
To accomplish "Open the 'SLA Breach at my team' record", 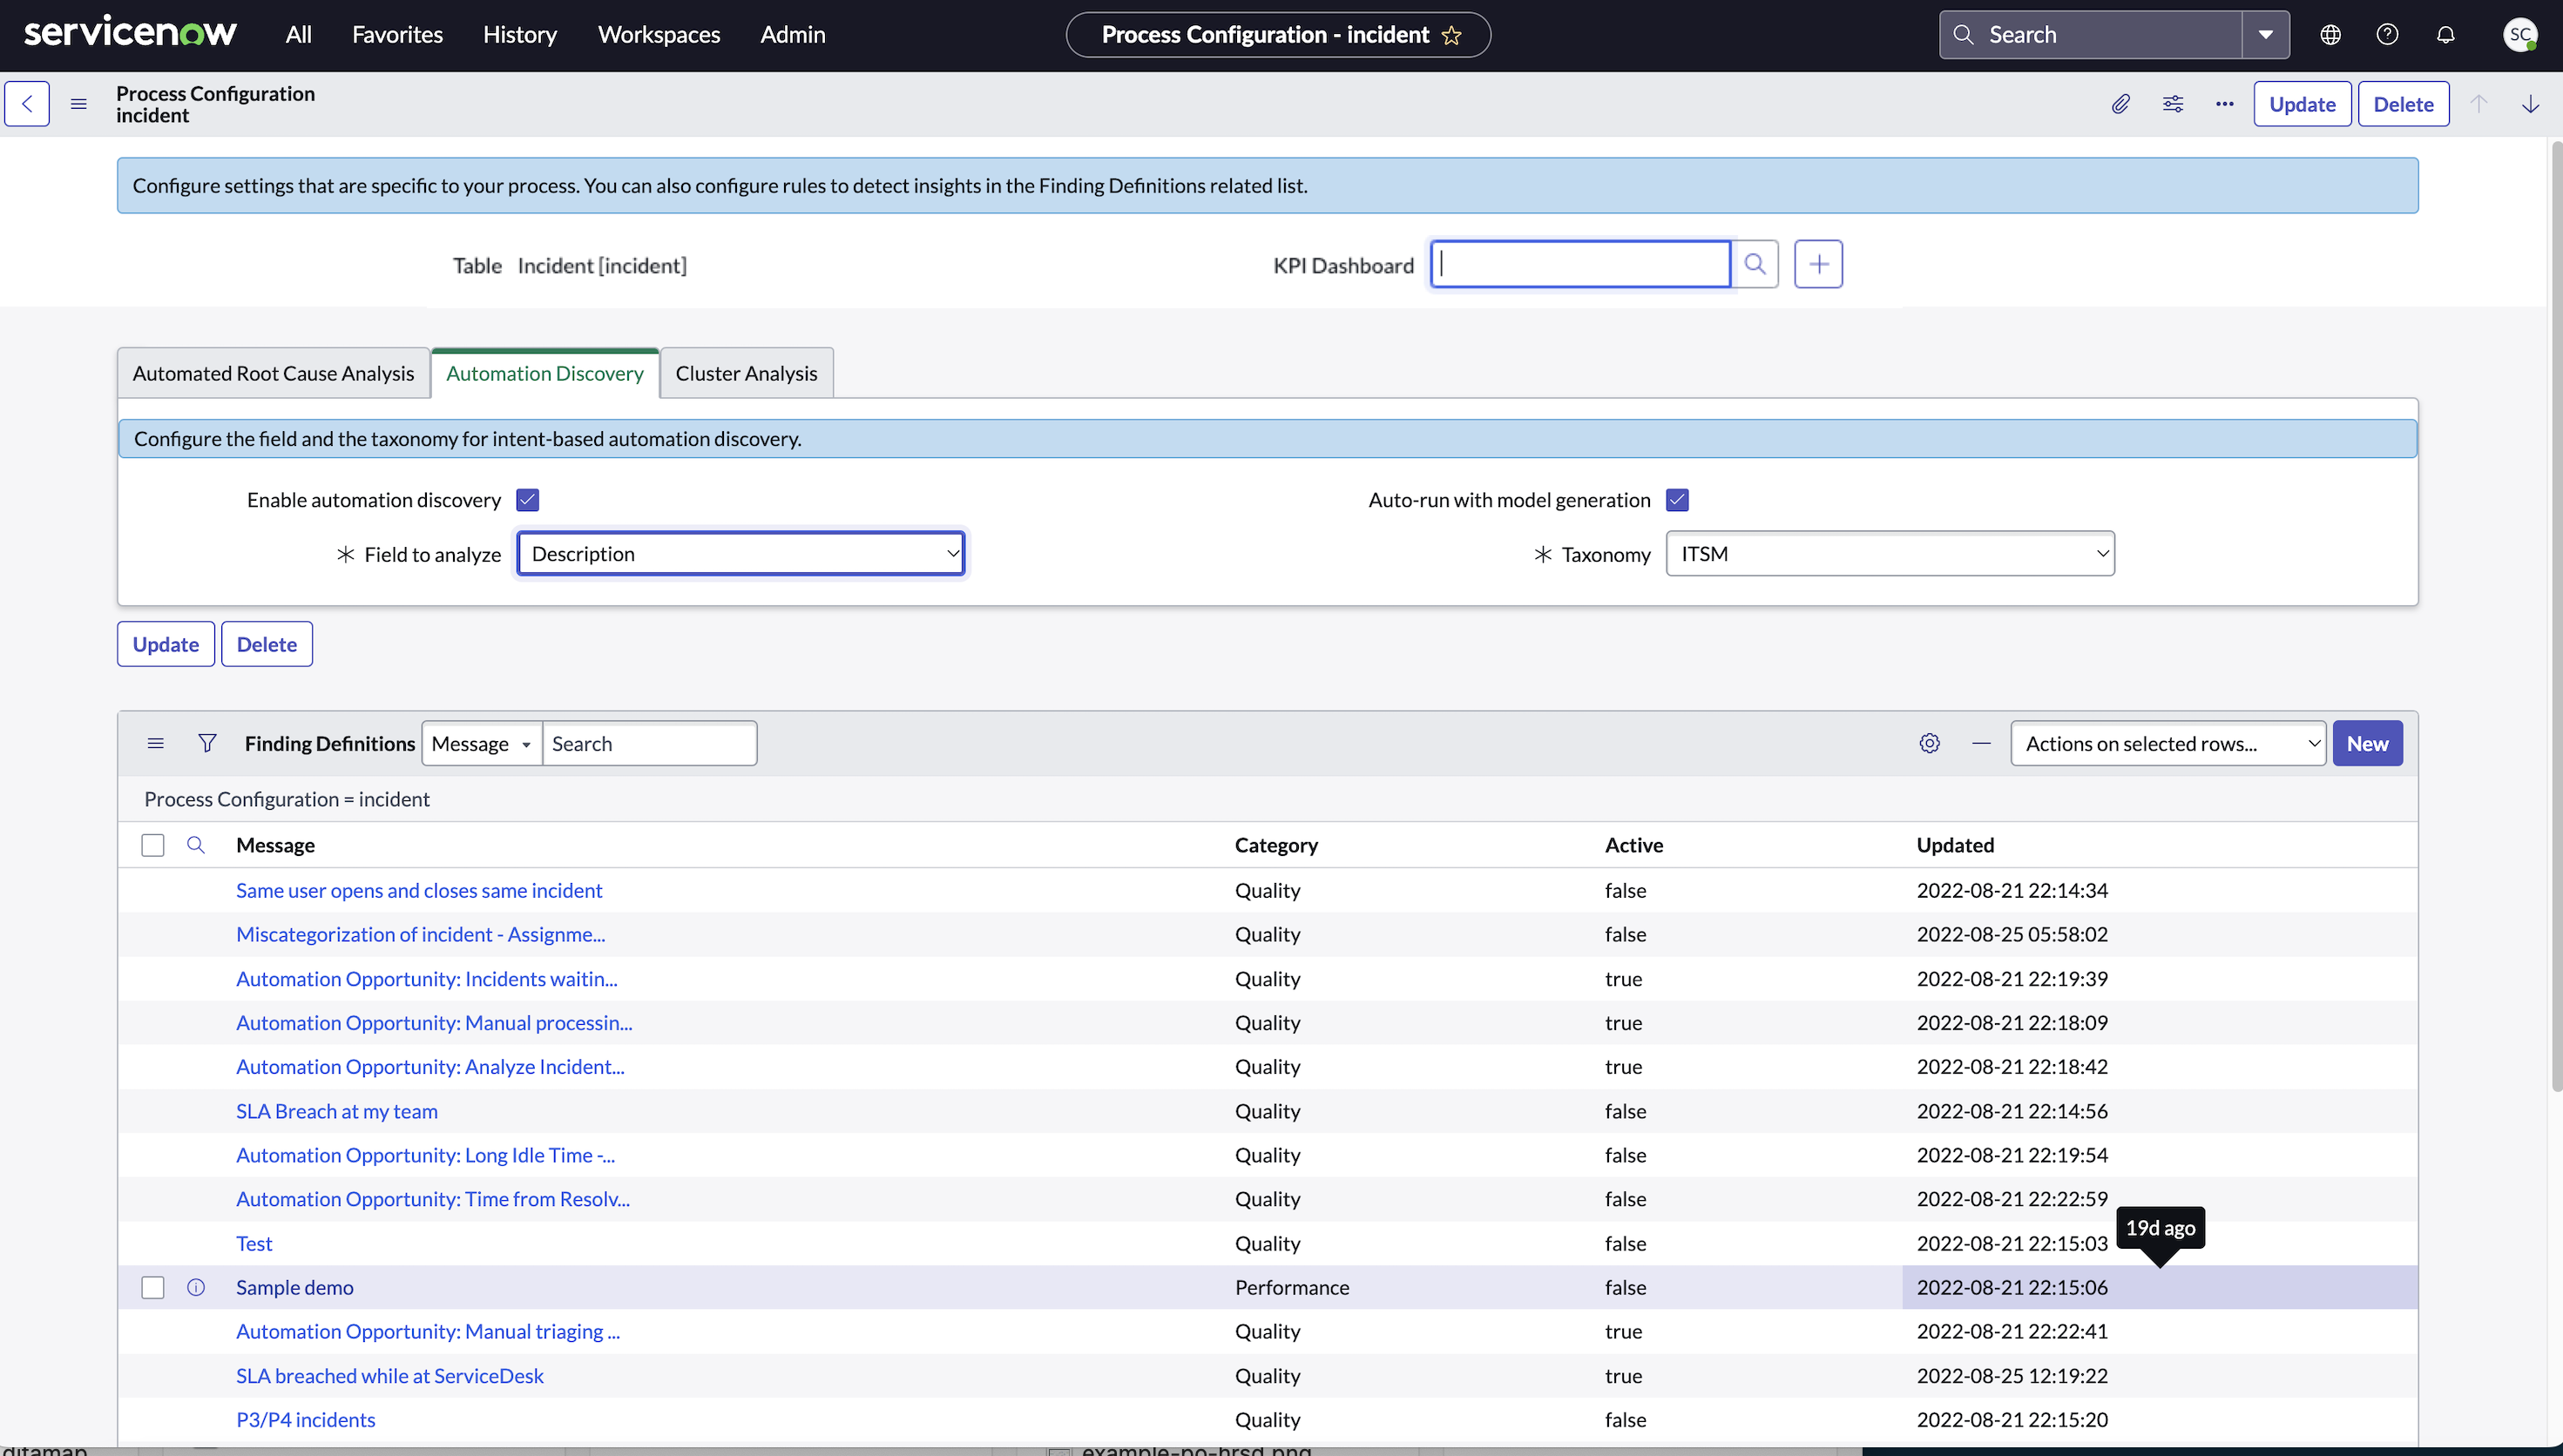I will [337, 1111].
